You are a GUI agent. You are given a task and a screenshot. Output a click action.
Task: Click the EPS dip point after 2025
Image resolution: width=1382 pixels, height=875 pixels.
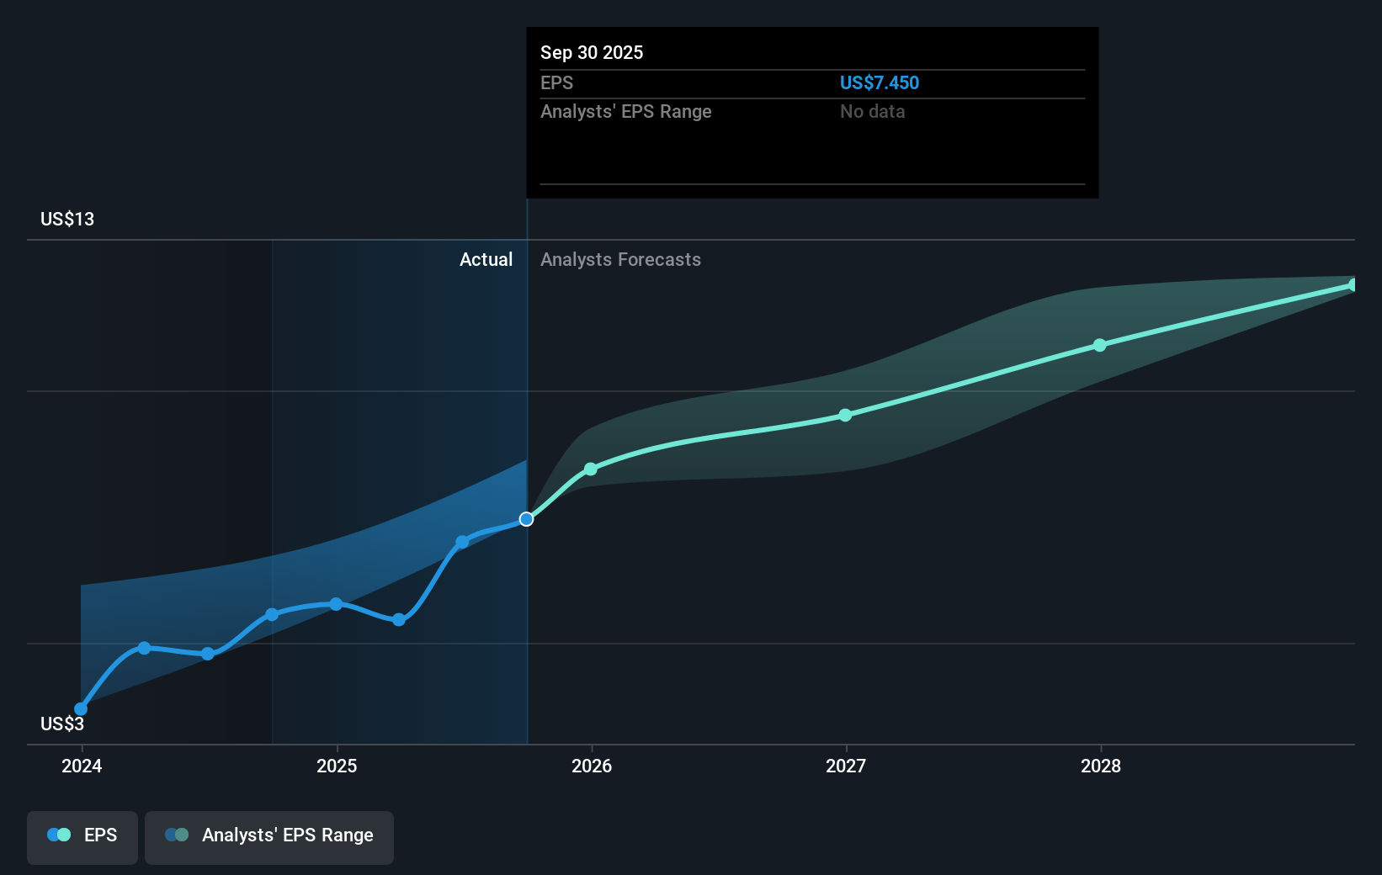[399, 620]
